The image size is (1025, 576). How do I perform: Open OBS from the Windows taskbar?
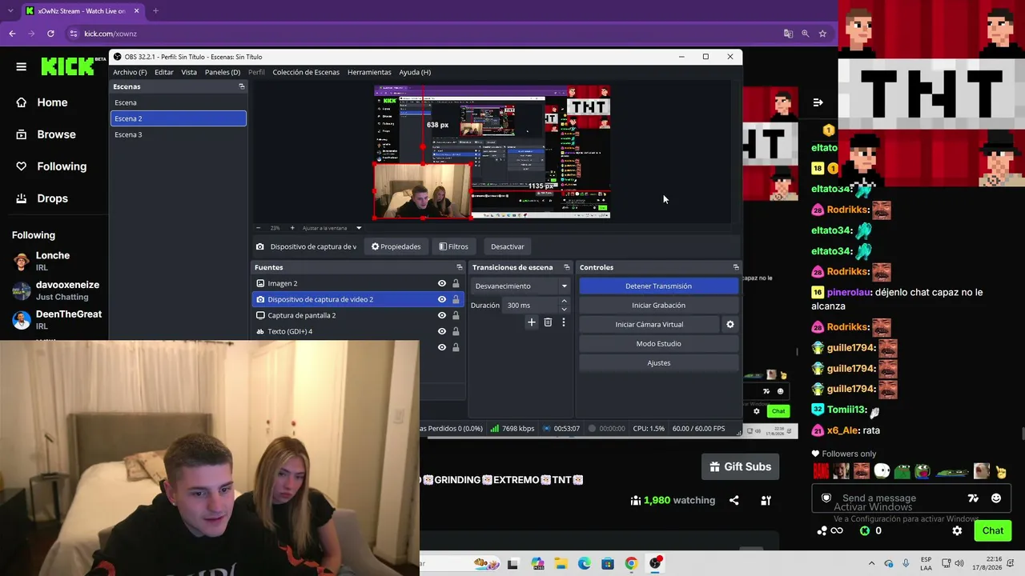click(655, 563)
